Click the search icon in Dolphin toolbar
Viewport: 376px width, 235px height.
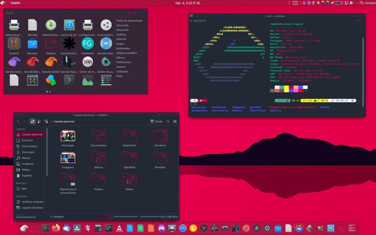[168, 121]
